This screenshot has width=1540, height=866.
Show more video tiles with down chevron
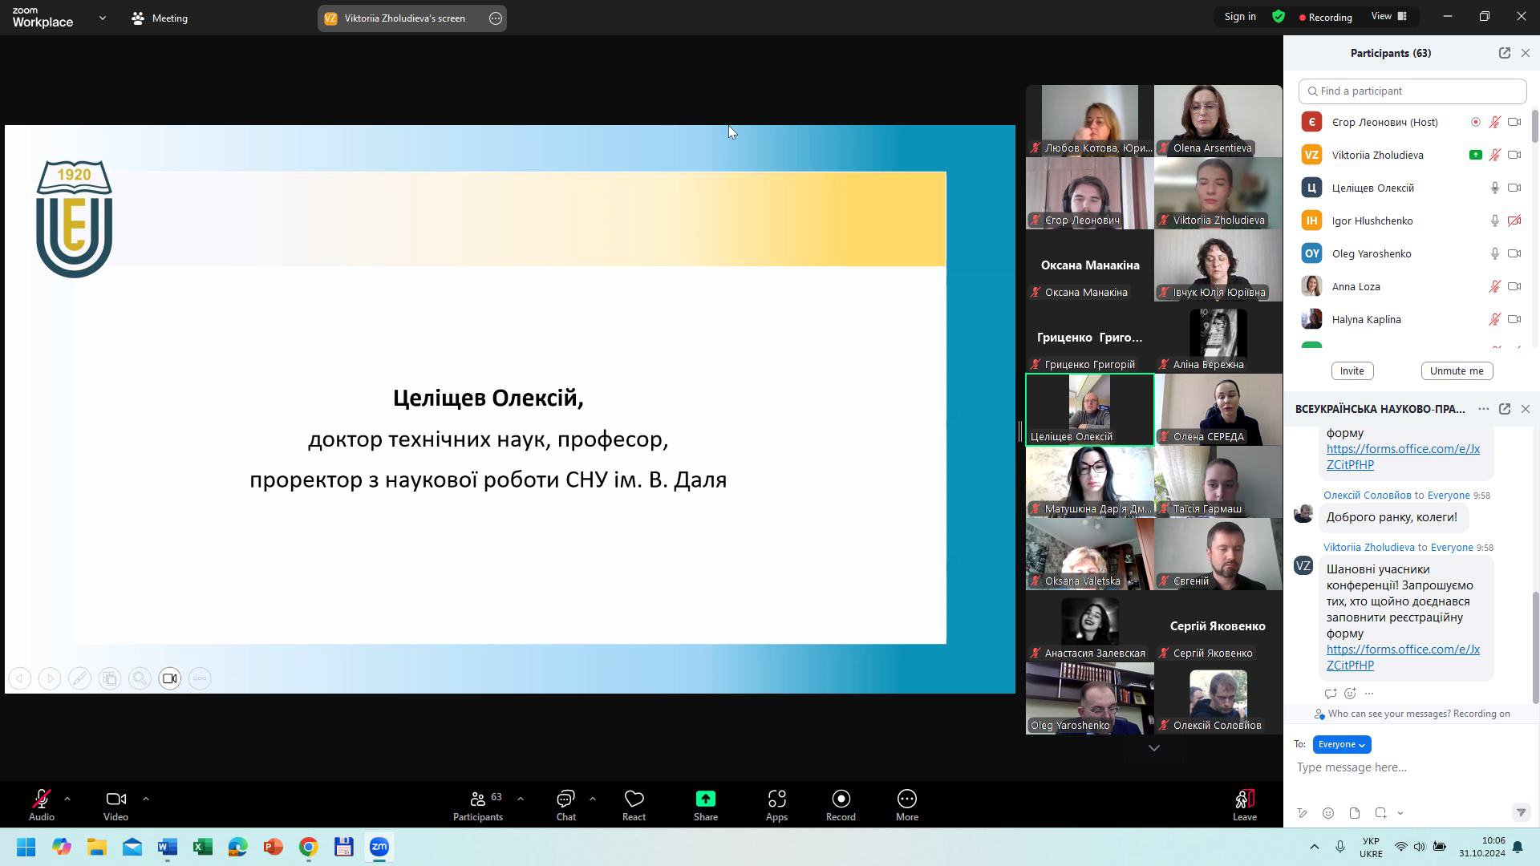1153,748
